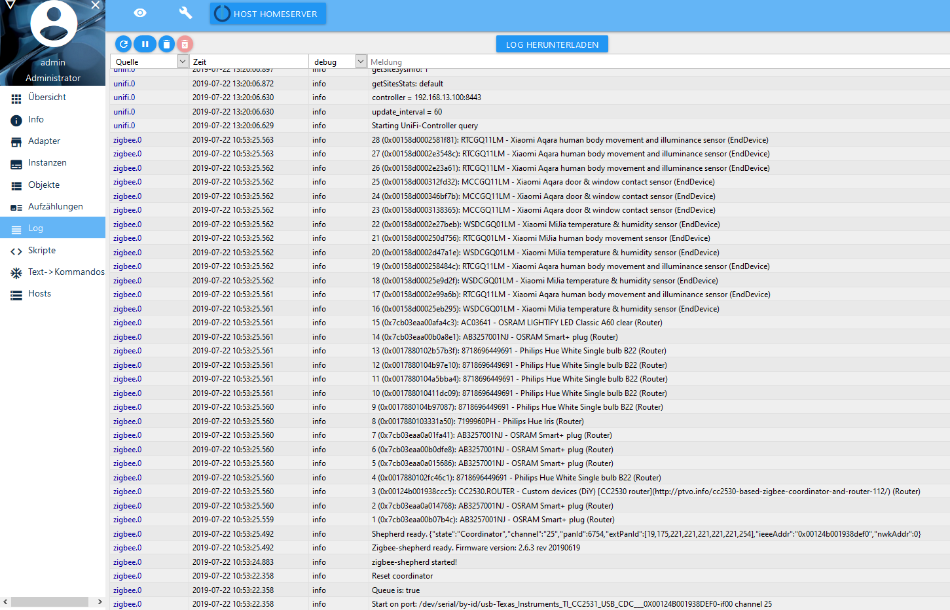Screen dimensions: 950x610
Task: Click the red delete log icon
Action: (x=185, y=44)
